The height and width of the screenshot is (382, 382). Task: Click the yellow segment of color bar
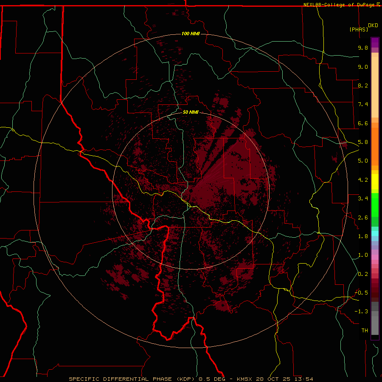[375, 182]
